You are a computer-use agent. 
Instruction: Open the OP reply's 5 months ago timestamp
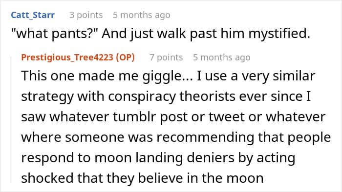click(x=222, y=58)
